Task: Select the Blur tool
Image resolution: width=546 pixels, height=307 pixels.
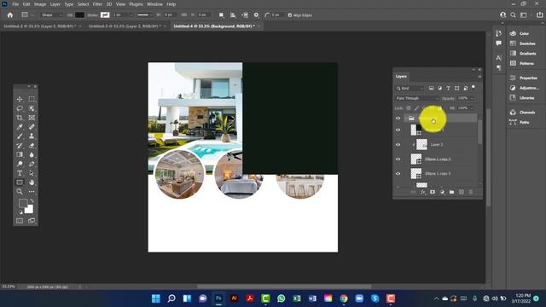Action: click(x=32, y=154)
